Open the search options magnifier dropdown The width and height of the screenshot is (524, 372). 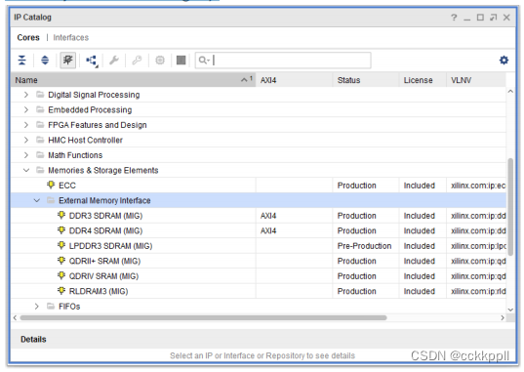pyautogui.click(x=204, y=61)
